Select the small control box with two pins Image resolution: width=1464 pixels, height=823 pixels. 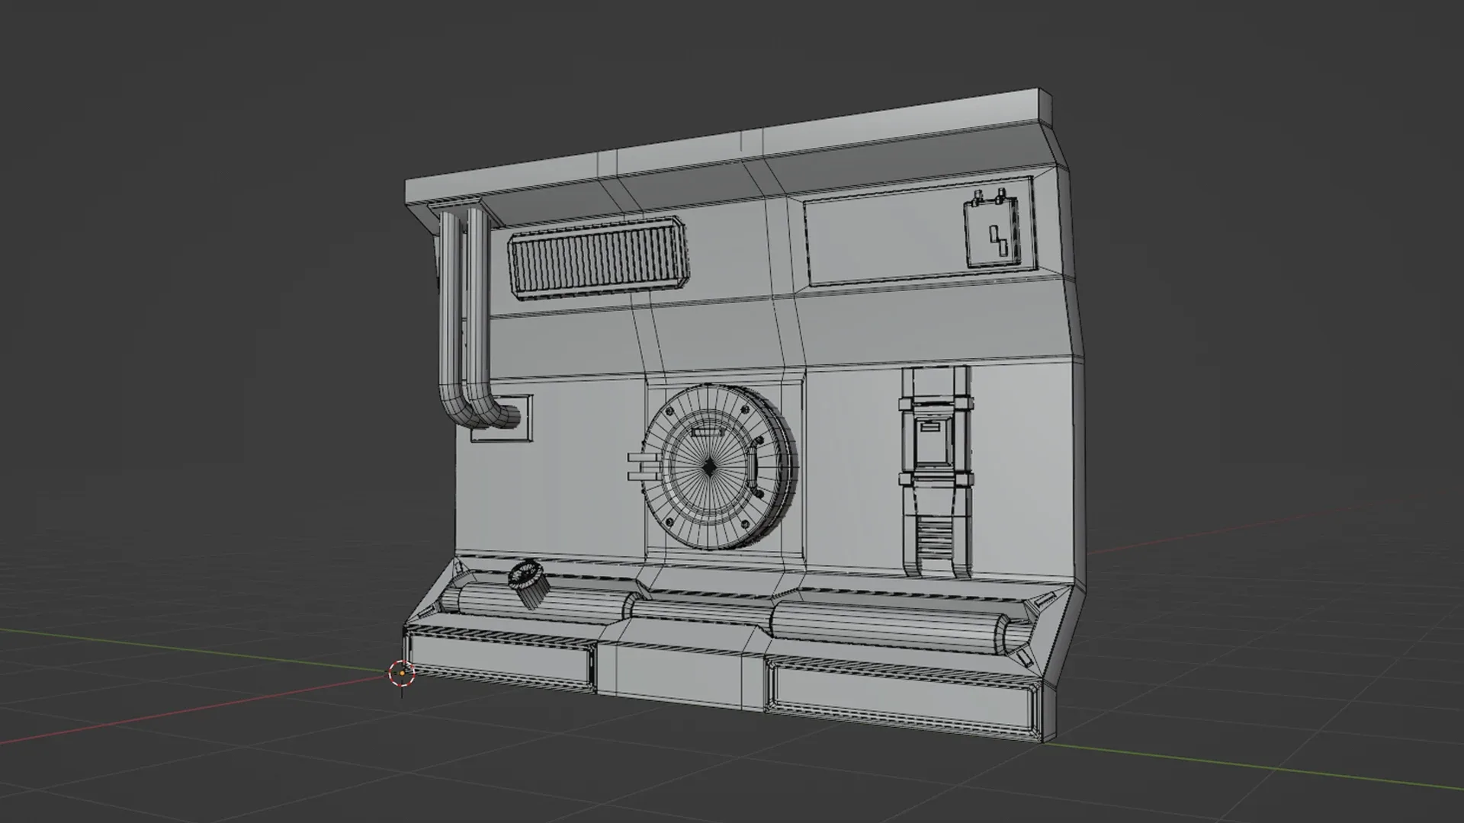tap(991, 228)
